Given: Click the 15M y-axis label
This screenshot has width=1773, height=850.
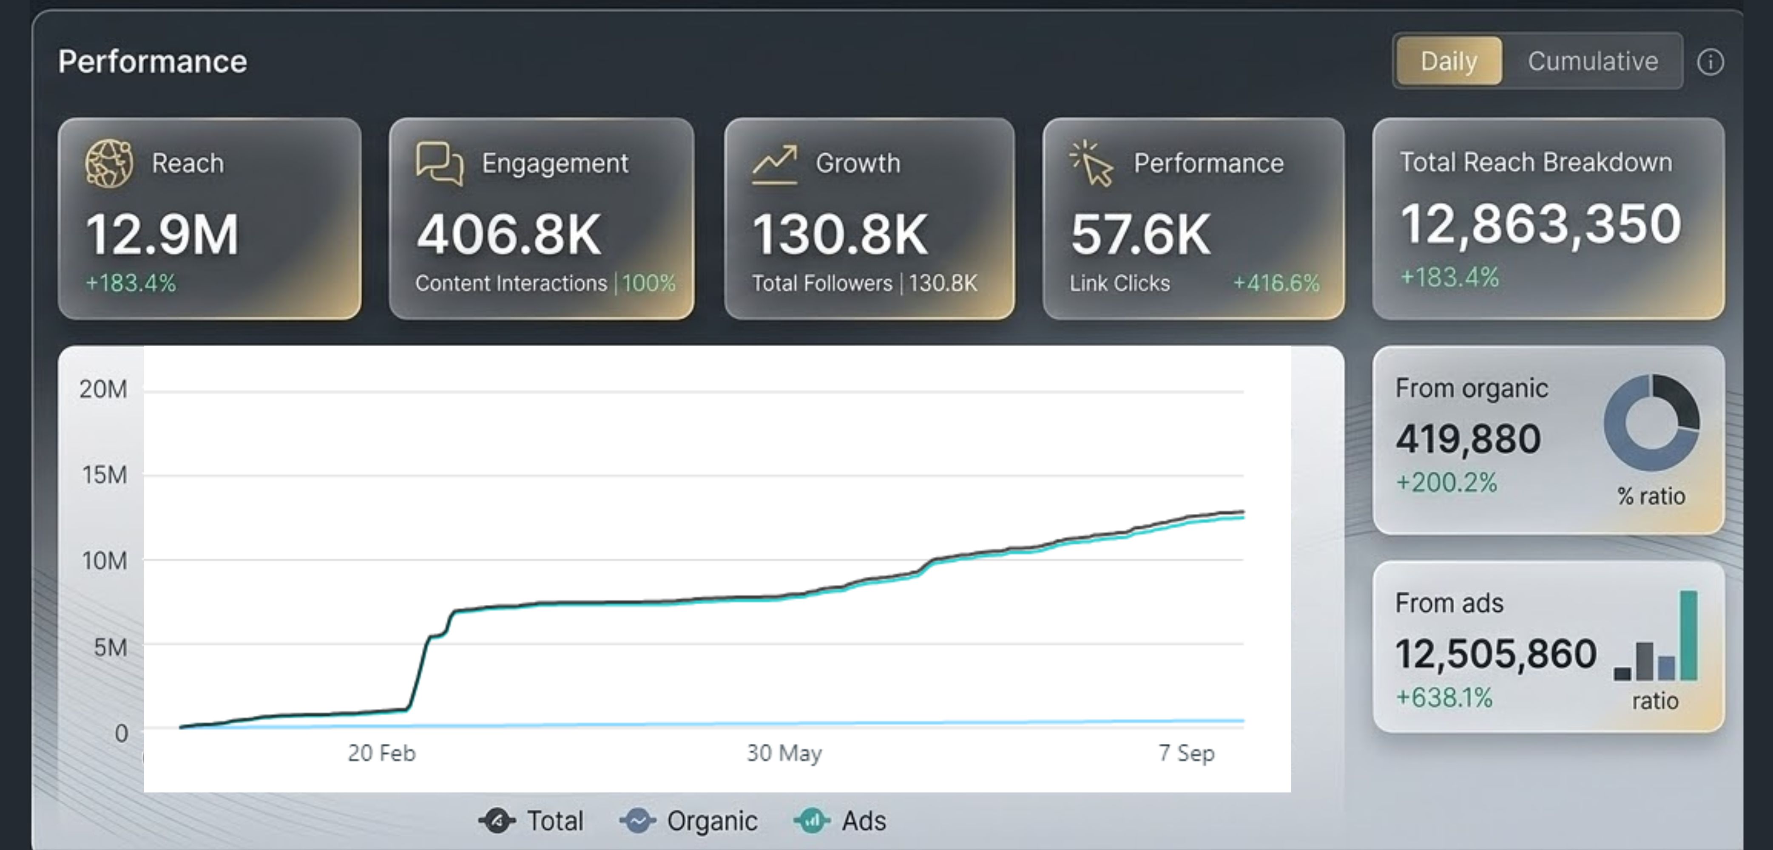Looking at the screenshot, I should (105, 475).
